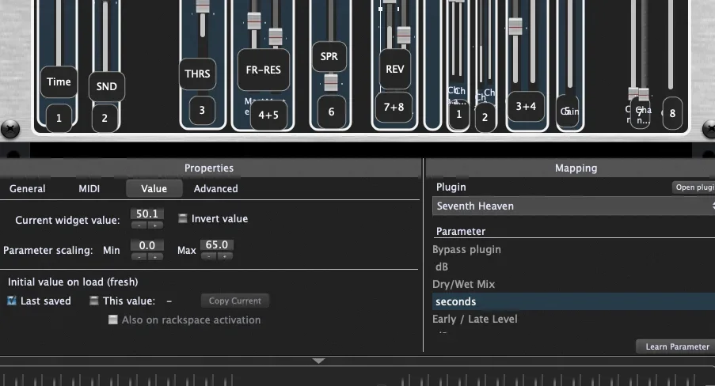715x386 pixels.
Task: Click the Learn Parameter button
Action: [x=677, y=346]
